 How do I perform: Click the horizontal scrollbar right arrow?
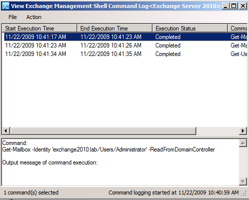coord(243,130)
